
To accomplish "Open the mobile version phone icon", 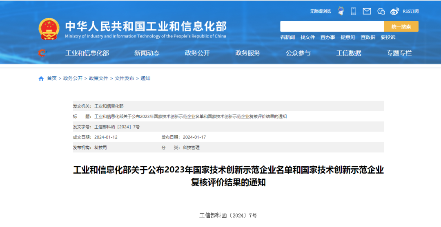I will tap(354, 11).
